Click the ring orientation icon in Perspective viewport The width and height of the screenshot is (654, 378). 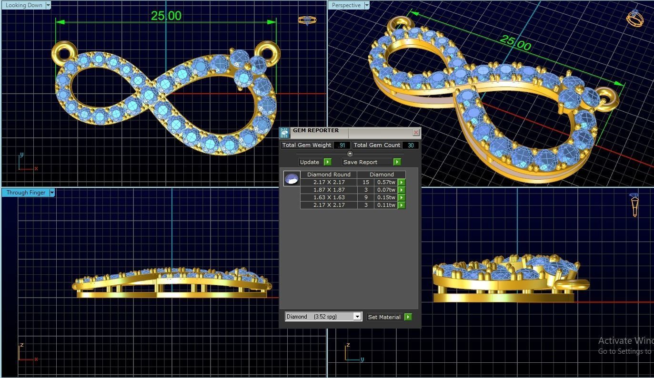(635, 18)
